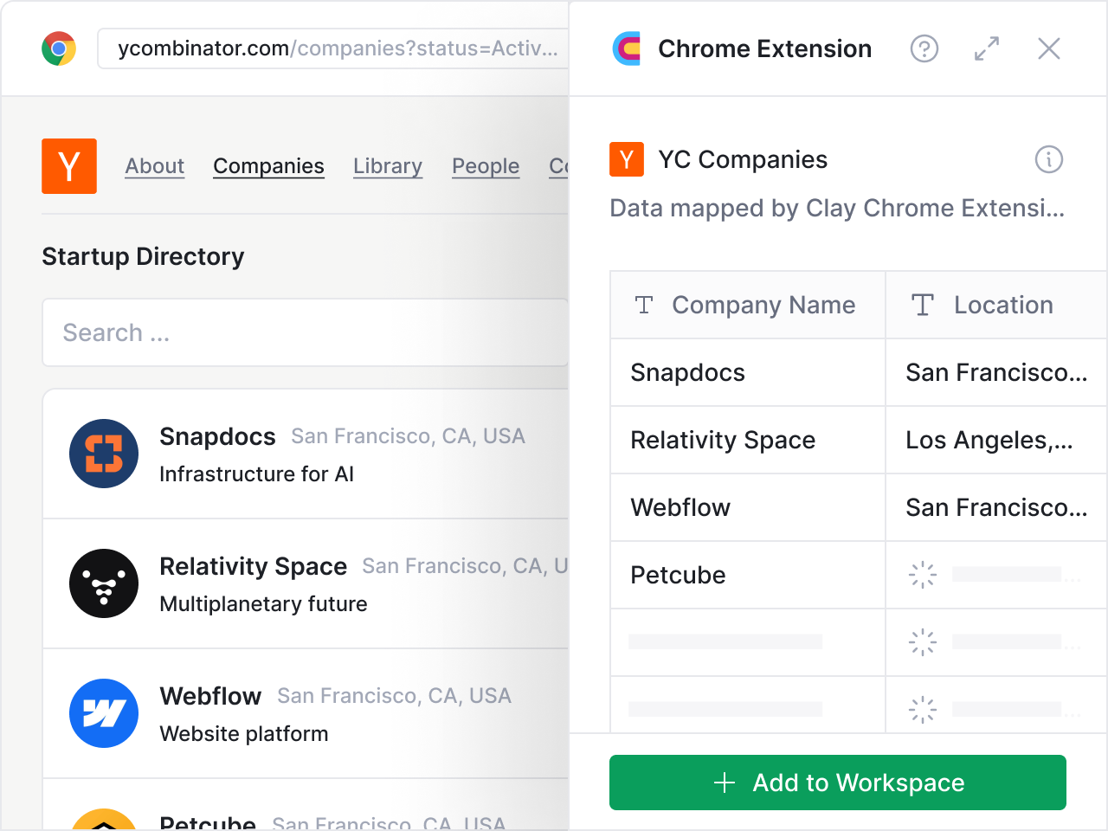This screenshot has height=831, width=1108.
Task: Open the Y Combinator logo home icon
Action: pos(69,166)
